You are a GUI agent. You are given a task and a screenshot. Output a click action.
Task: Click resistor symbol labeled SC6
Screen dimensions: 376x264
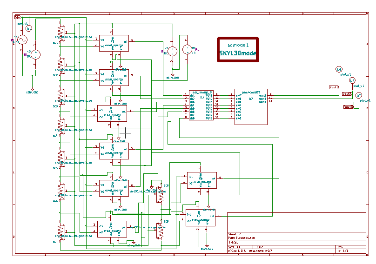[x=61, y=191]
